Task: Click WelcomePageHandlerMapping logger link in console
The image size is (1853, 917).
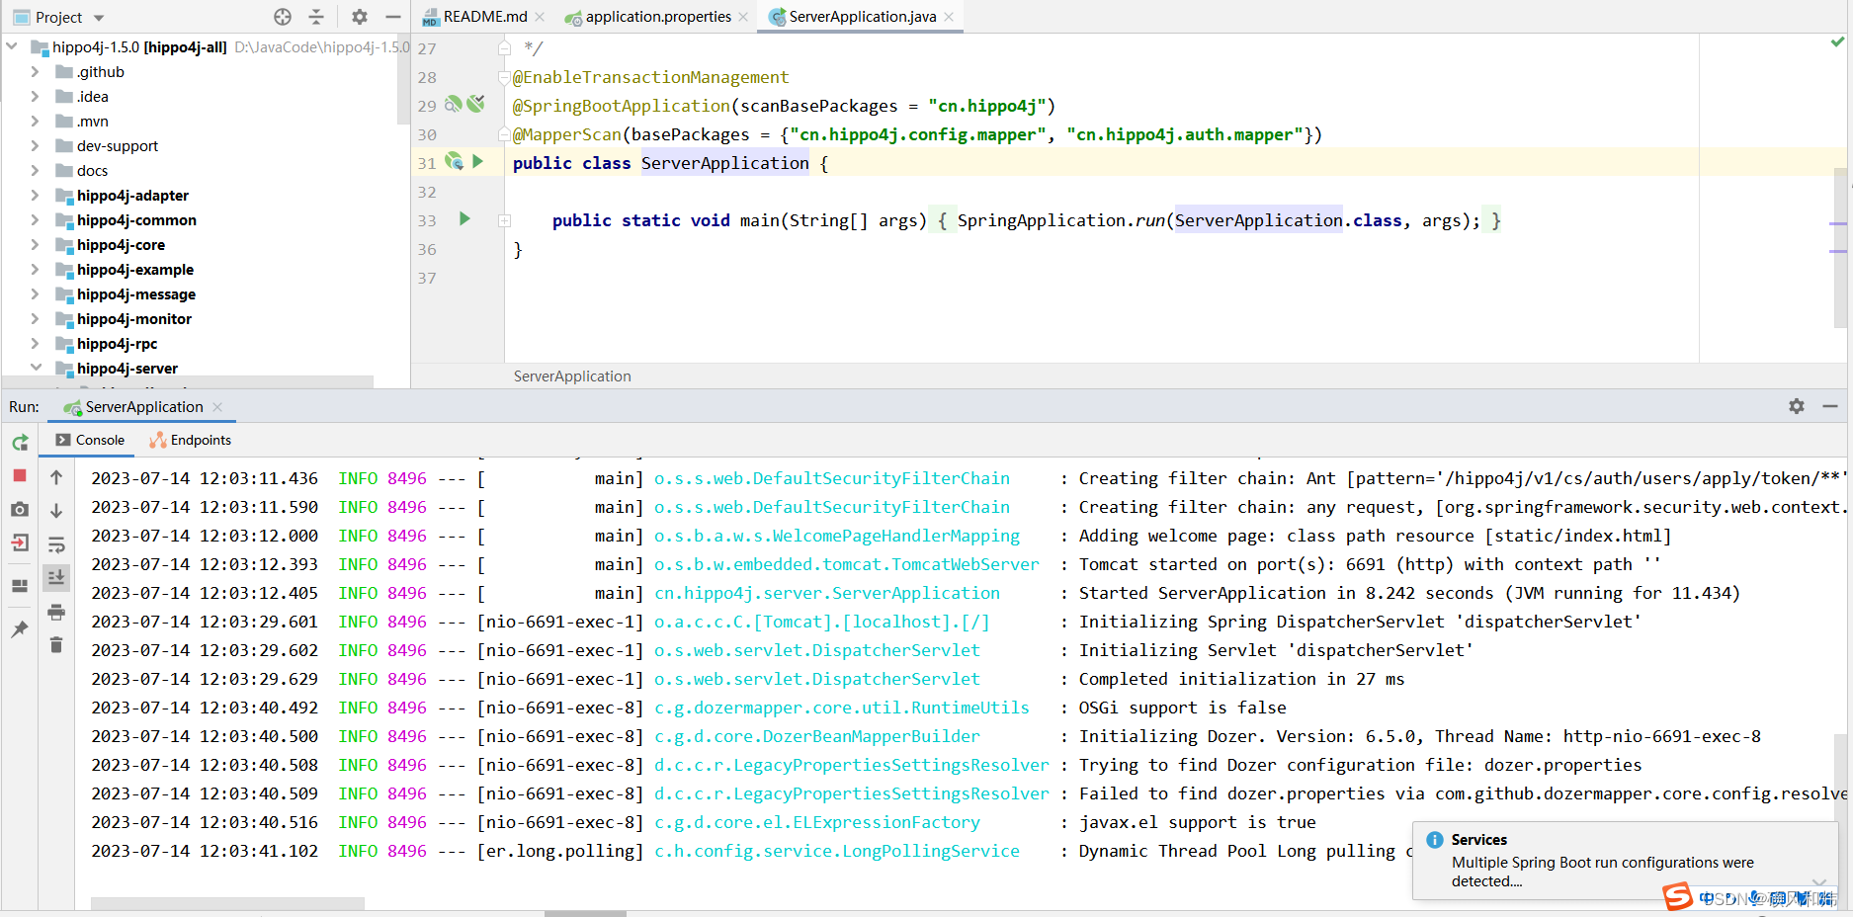Action: click(837, 536)
